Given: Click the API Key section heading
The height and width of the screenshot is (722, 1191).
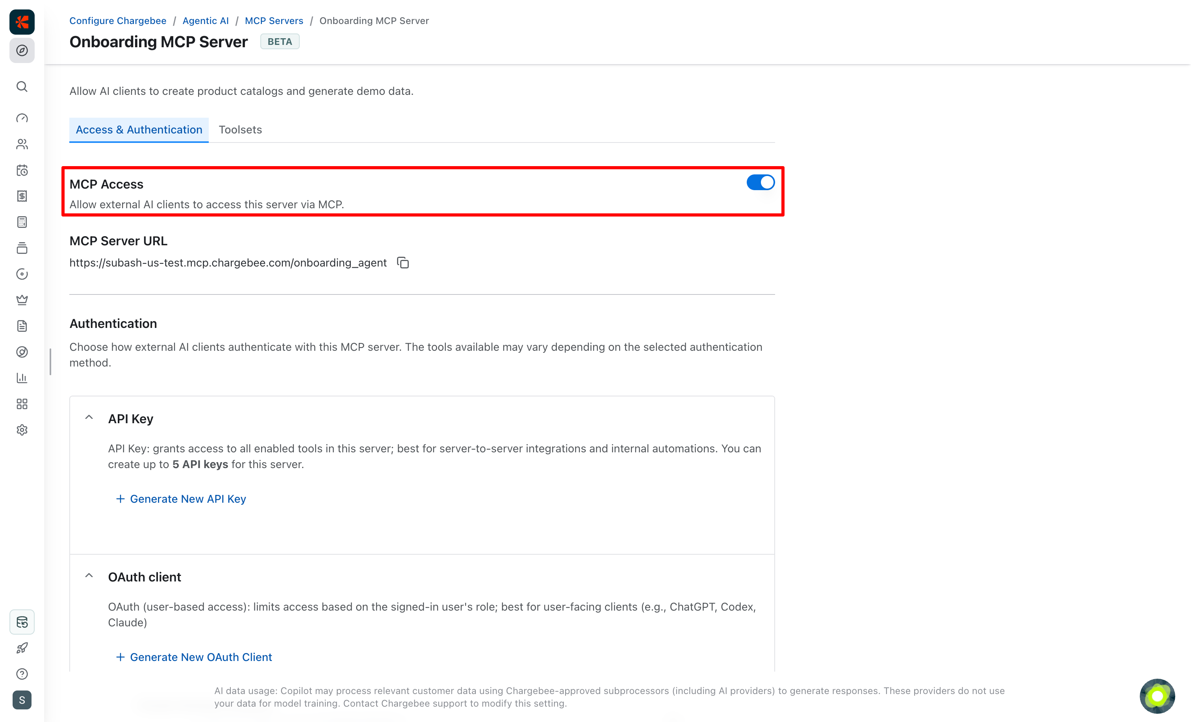Looking at the screenshot, I should [130, 419].
